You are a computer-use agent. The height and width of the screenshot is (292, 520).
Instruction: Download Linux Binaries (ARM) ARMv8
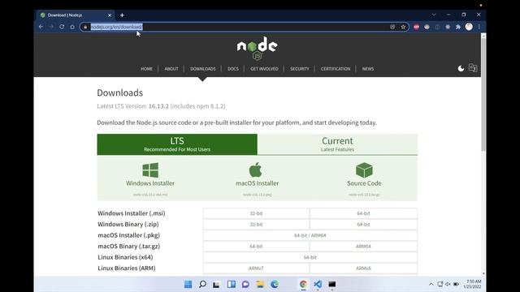click(x=363, y=268)
